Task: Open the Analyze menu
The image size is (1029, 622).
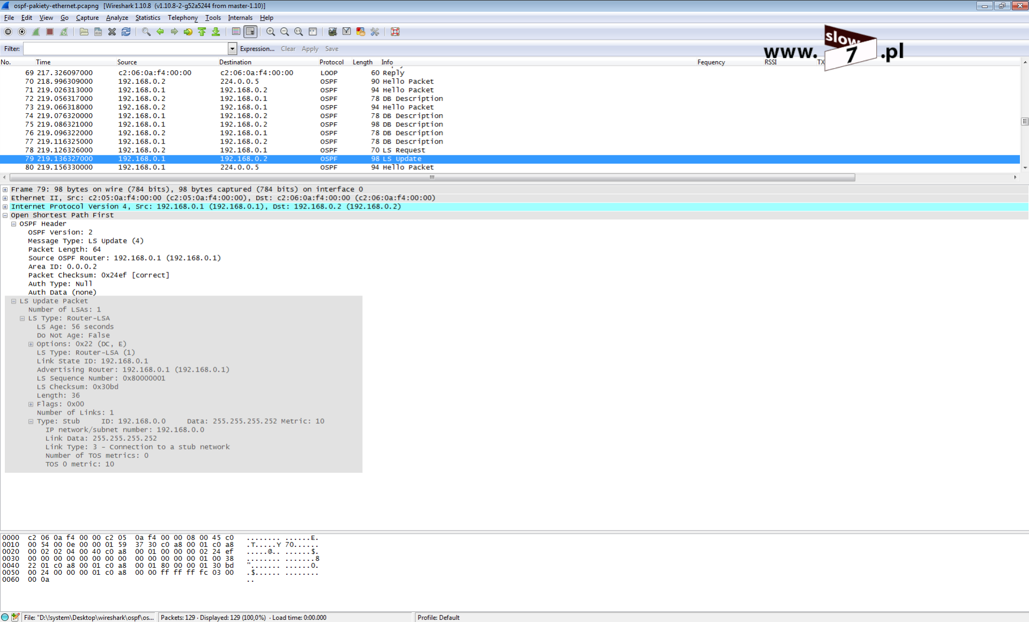Action: coord(117,18)
